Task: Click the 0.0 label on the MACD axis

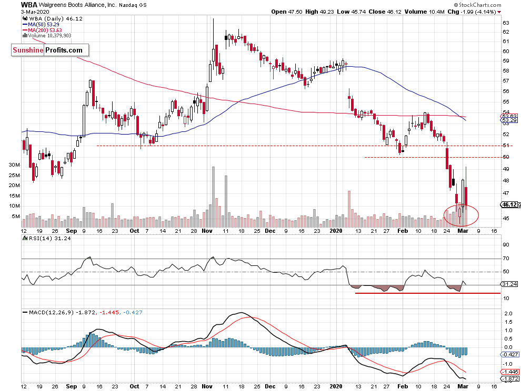Action: [x=508, y=347]
